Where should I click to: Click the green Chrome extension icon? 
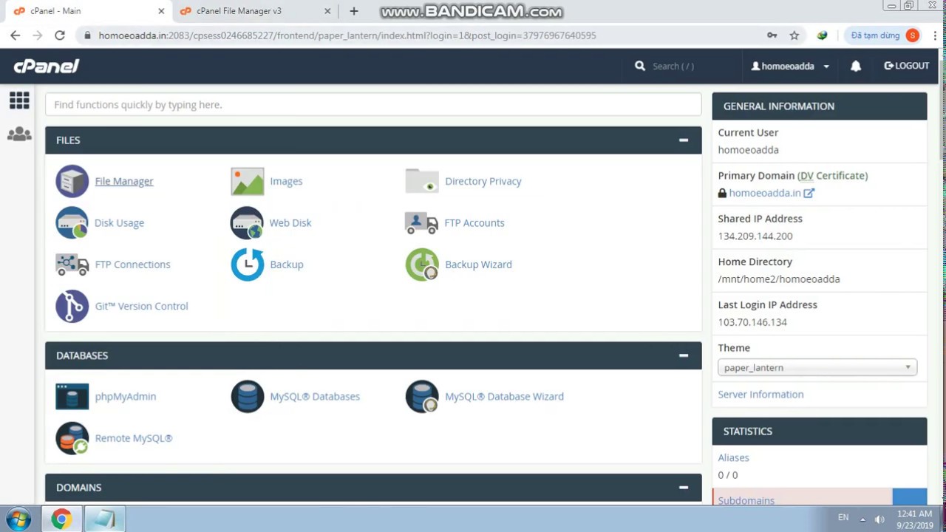pyautogui.click(x=822, y=35)
